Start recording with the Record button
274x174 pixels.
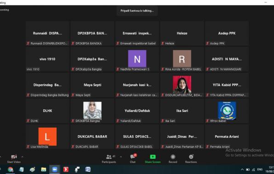point(173,159)
